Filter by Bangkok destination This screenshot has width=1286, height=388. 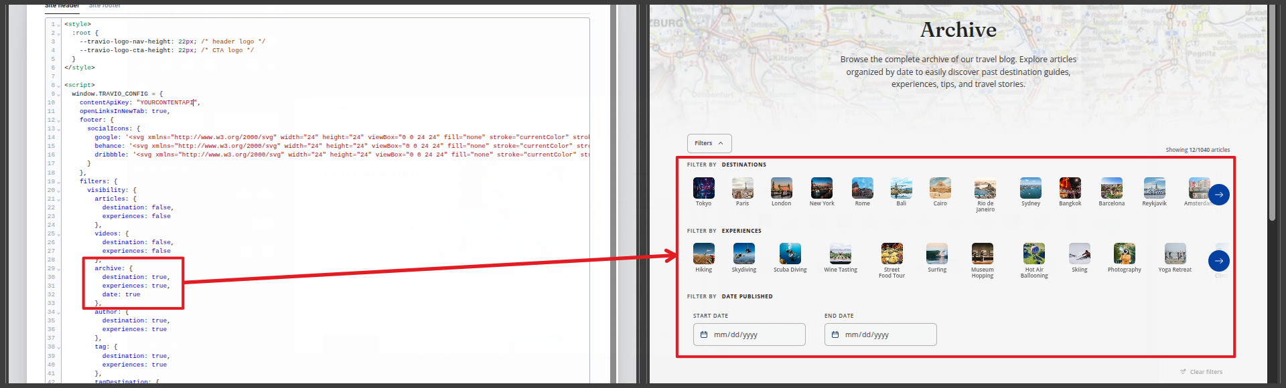[x=1070, y=189]
